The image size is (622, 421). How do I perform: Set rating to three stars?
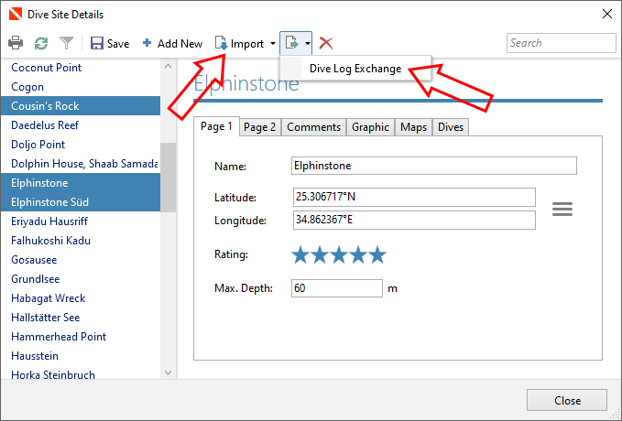pyautogui.click(x=339, y=255)
